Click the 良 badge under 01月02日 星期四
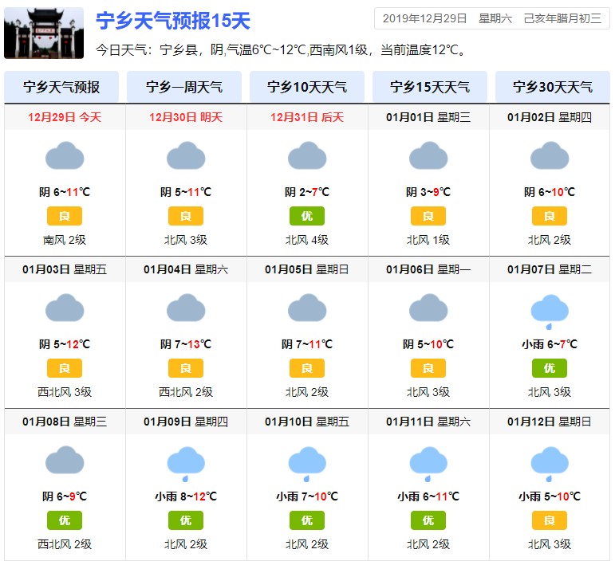This screenshot has width=615, height=561. point(550,216)
